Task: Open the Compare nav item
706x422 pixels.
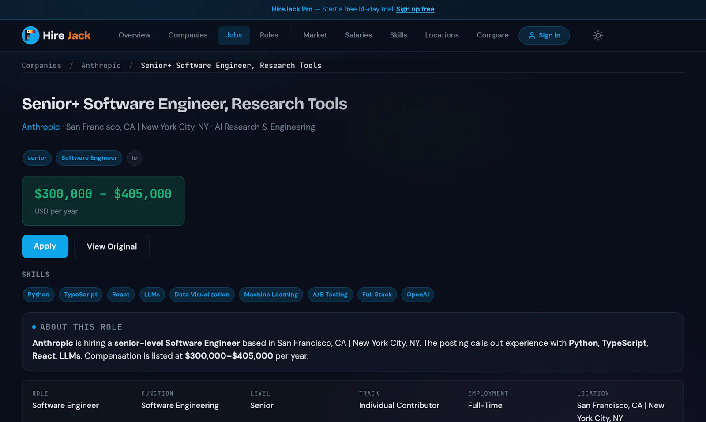Action: [x=492, y=35]
